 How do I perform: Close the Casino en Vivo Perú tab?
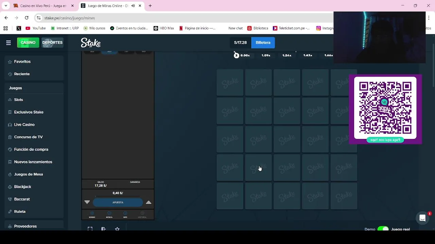click(x=72, y=6)
